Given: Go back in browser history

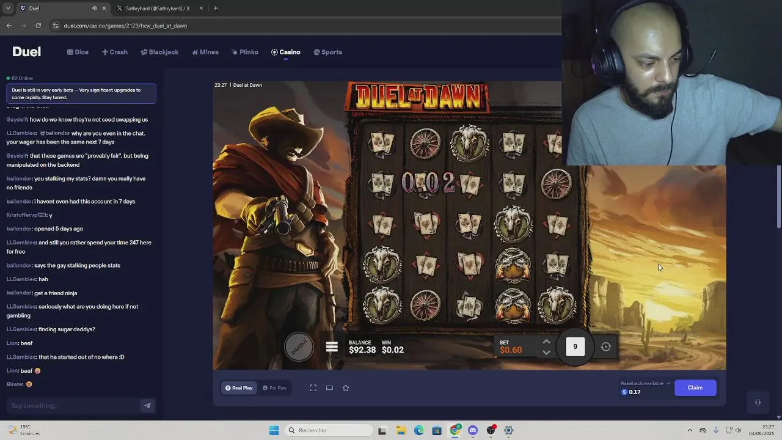Looking at the screenshot, I should [9, 26].
